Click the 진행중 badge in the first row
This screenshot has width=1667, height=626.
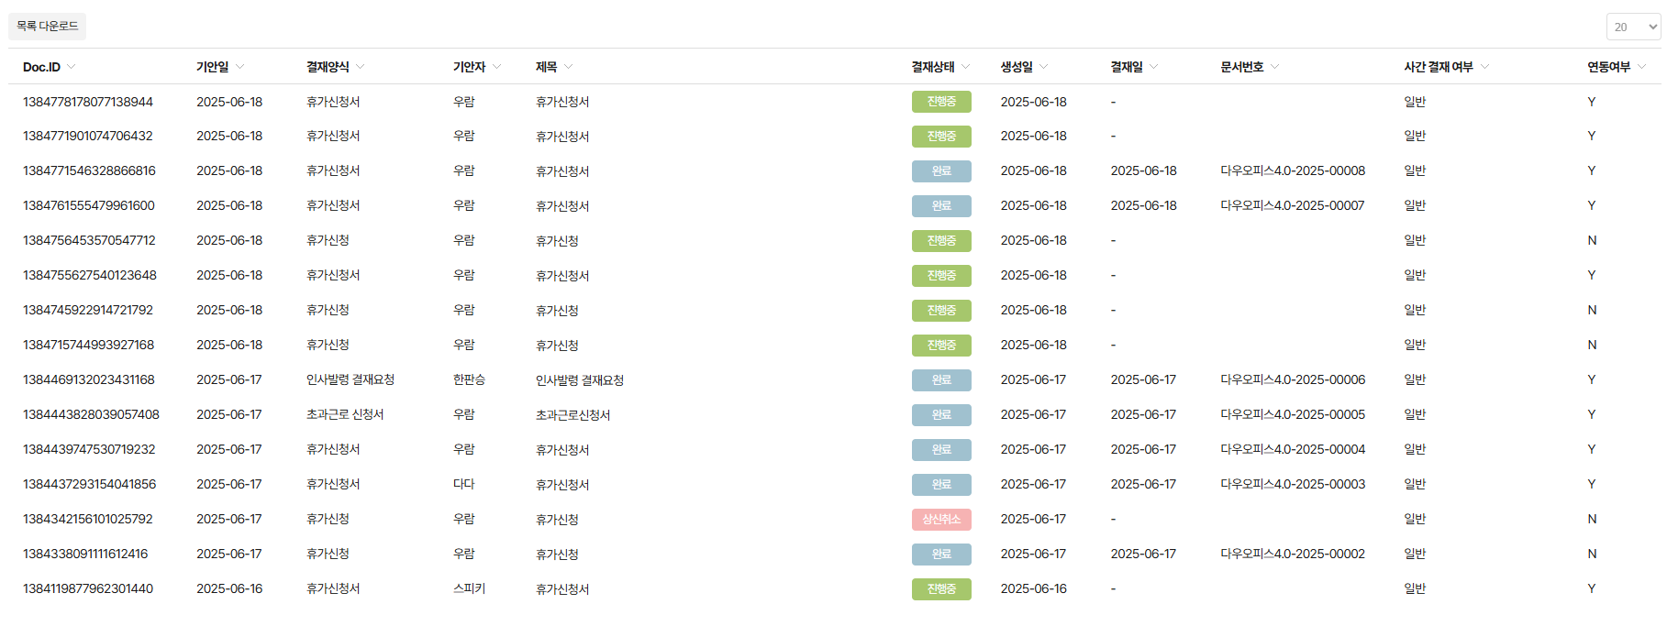[x=941, y=102]
